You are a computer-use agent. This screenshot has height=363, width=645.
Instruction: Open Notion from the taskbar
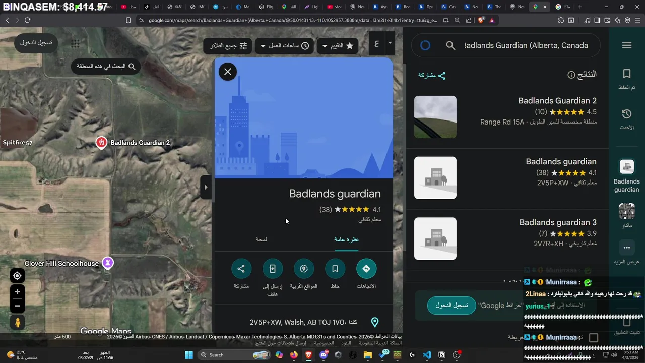coord(442,355)
